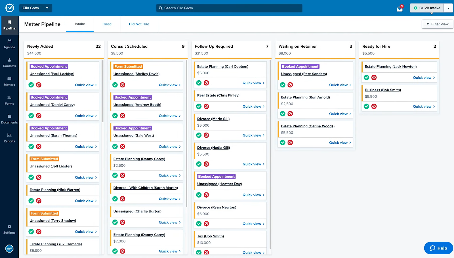Open the Filter view options

tap(437, 24)
